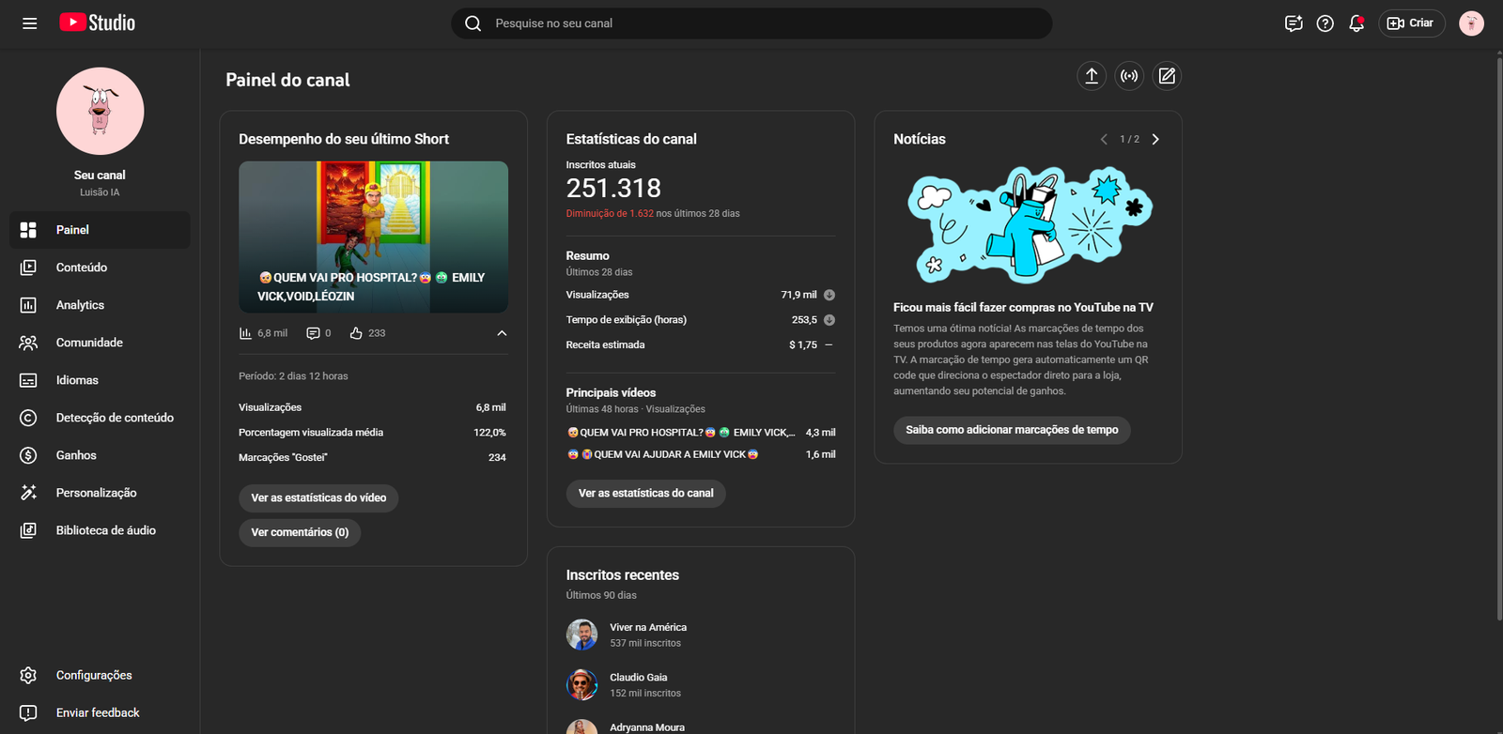This screenshot has height=734, width=1503.
Task: Open Conteúdo in the sidebar
Action: tap(81, 268)
